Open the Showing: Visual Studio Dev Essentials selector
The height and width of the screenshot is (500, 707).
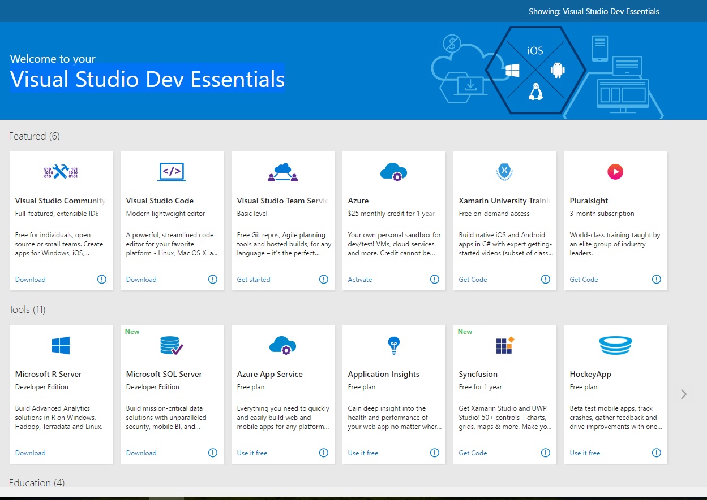[x=594, y=11]
